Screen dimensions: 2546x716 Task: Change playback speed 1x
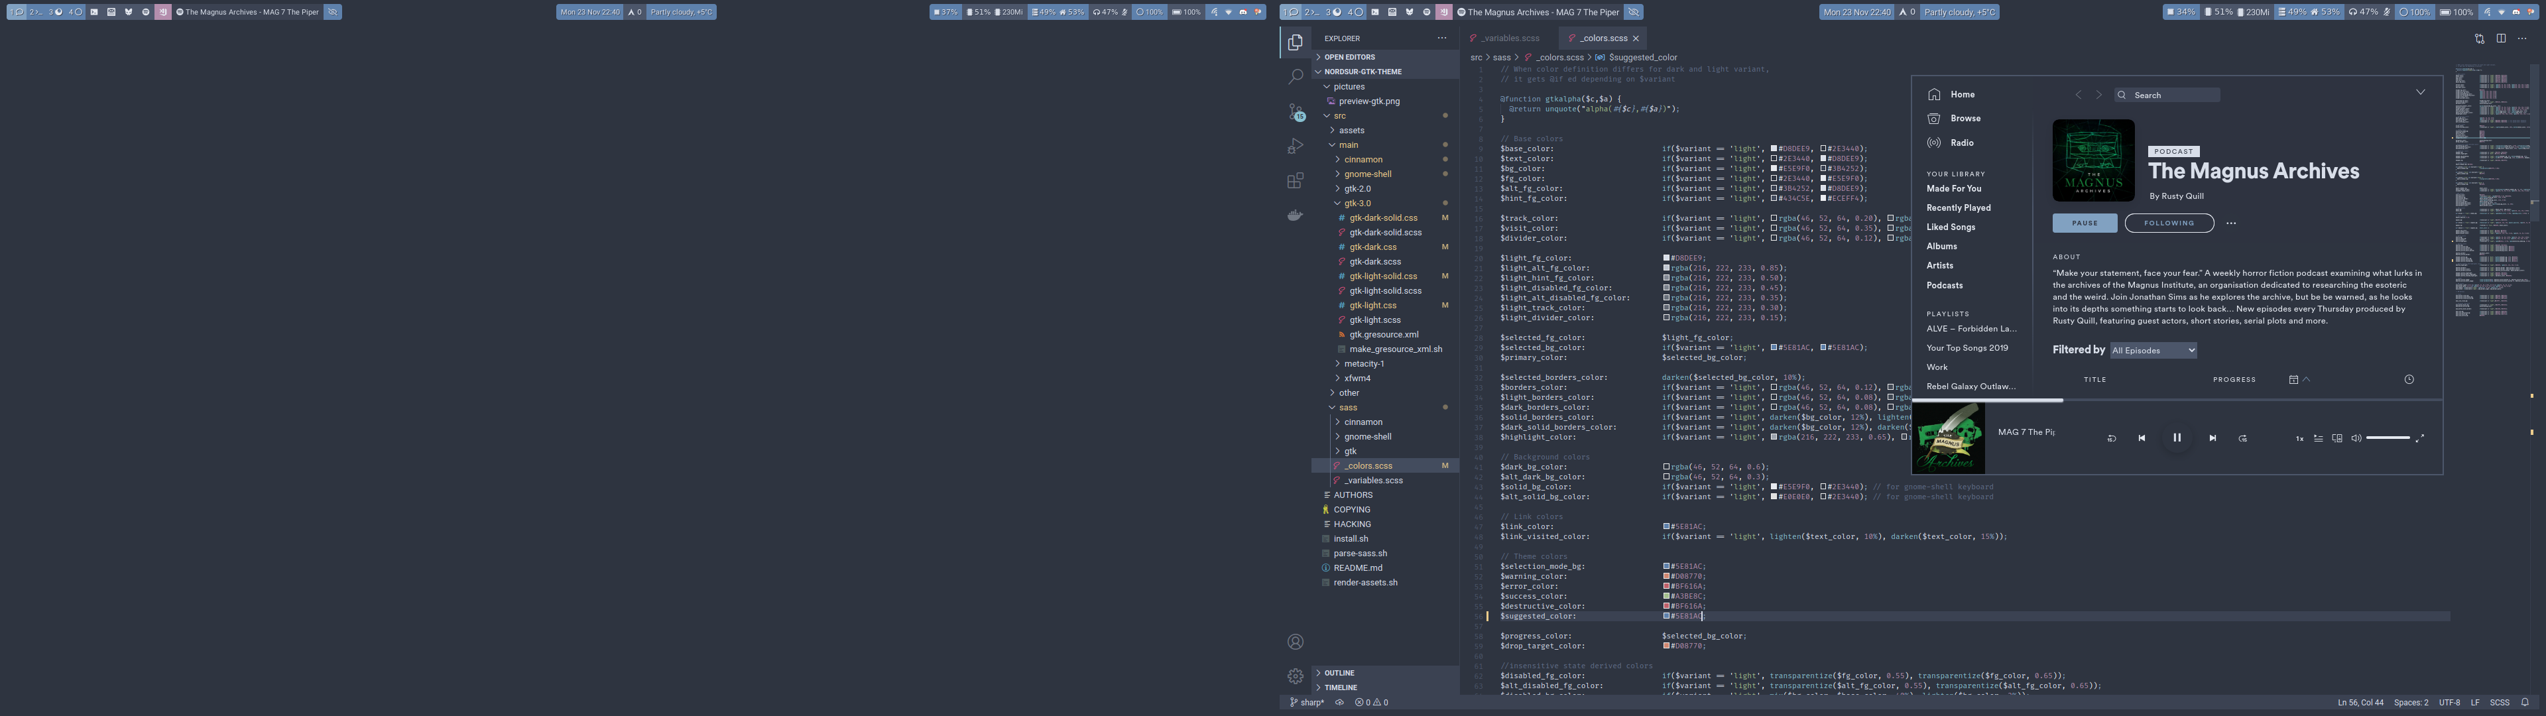tap(2300, 438)
